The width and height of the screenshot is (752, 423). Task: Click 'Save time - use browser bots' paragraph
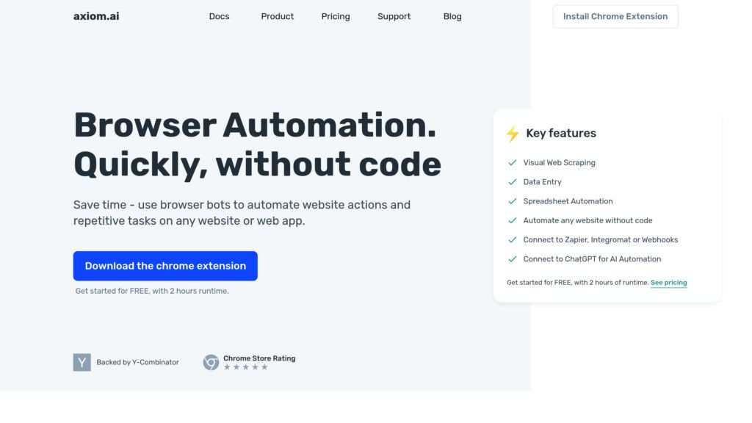(x=242, y=212)
